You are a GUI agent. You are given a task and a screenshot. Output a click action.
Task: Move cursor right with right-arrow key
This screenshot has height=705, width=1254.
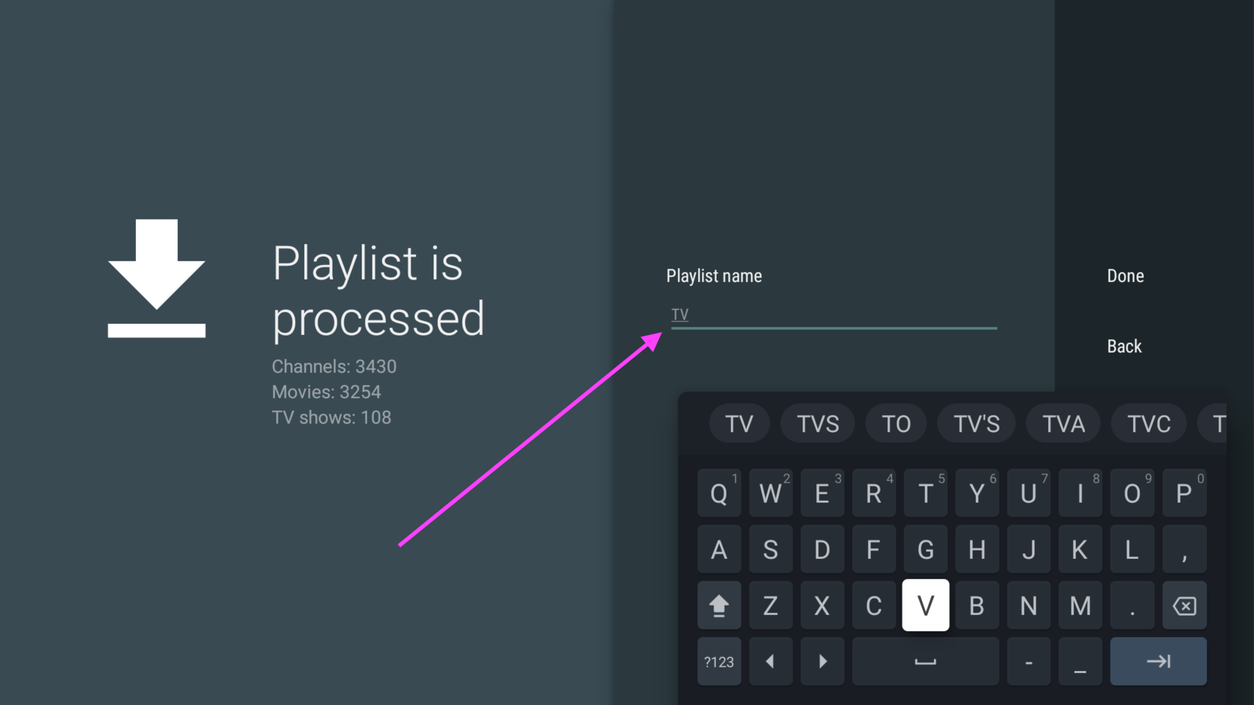(x=822, y=661)
